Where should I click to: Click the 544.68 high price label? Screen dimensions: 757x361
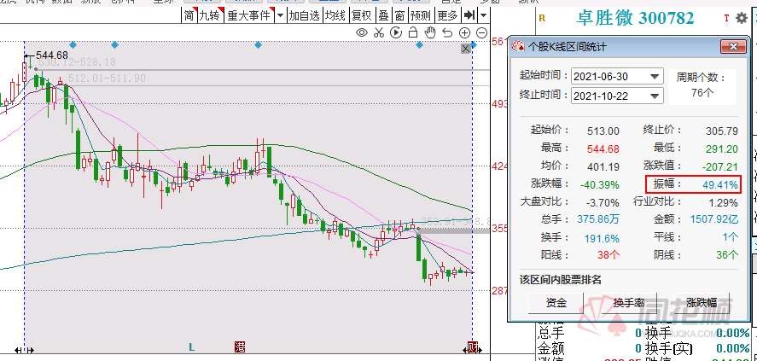(x=52, y=56)
